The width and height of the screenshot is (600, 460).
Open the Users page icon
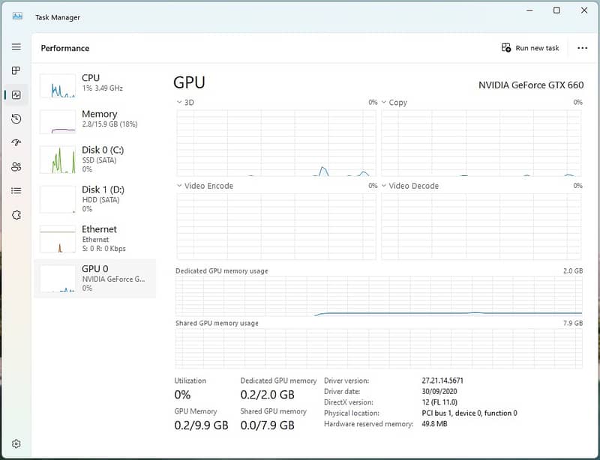pos(16,166)
